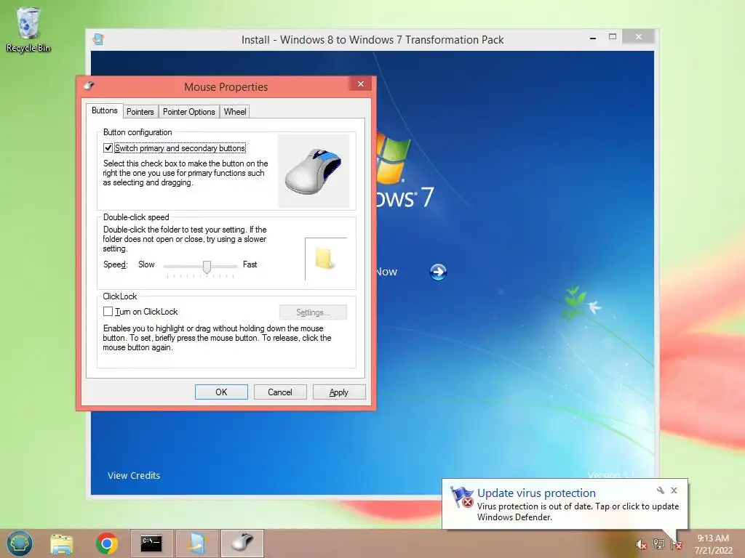The width and height of the screenshot is (745, 558).
Task: Click the mouse icon in the Mouse Properties title bar
Action: (x=89, y=86)
